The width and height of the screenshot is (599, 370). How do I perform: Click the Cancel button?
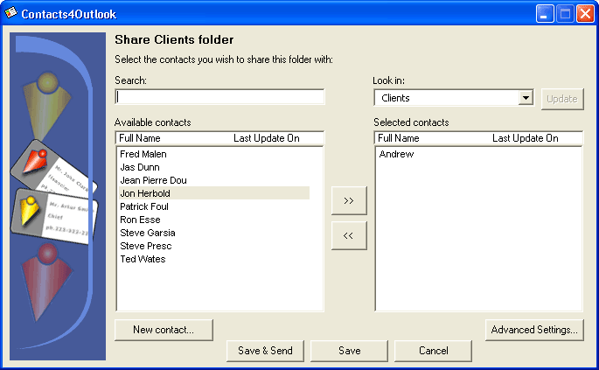click(433, 351)
